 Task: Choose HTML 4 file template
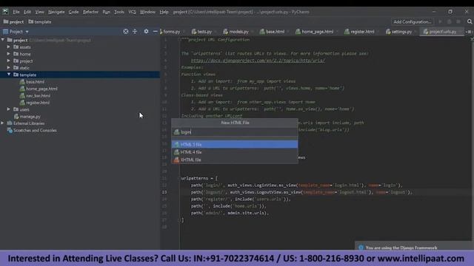(235, 152)
